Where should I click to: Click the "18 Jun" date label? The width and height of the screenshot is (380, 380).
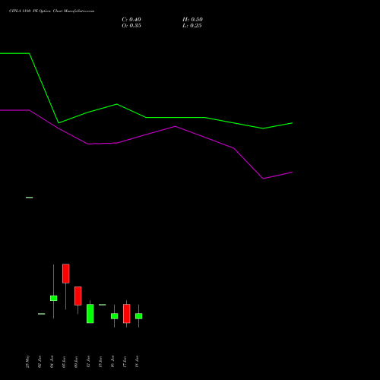pos(137,362)
